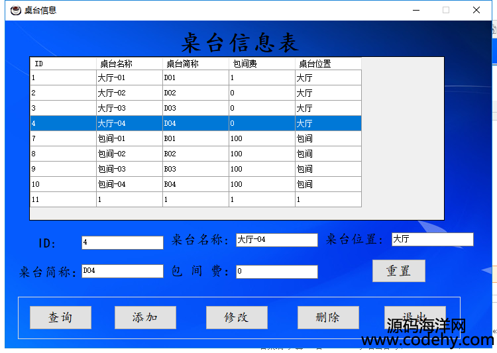
Task: Click the 查询 button
Action: (x=60, y=317)
